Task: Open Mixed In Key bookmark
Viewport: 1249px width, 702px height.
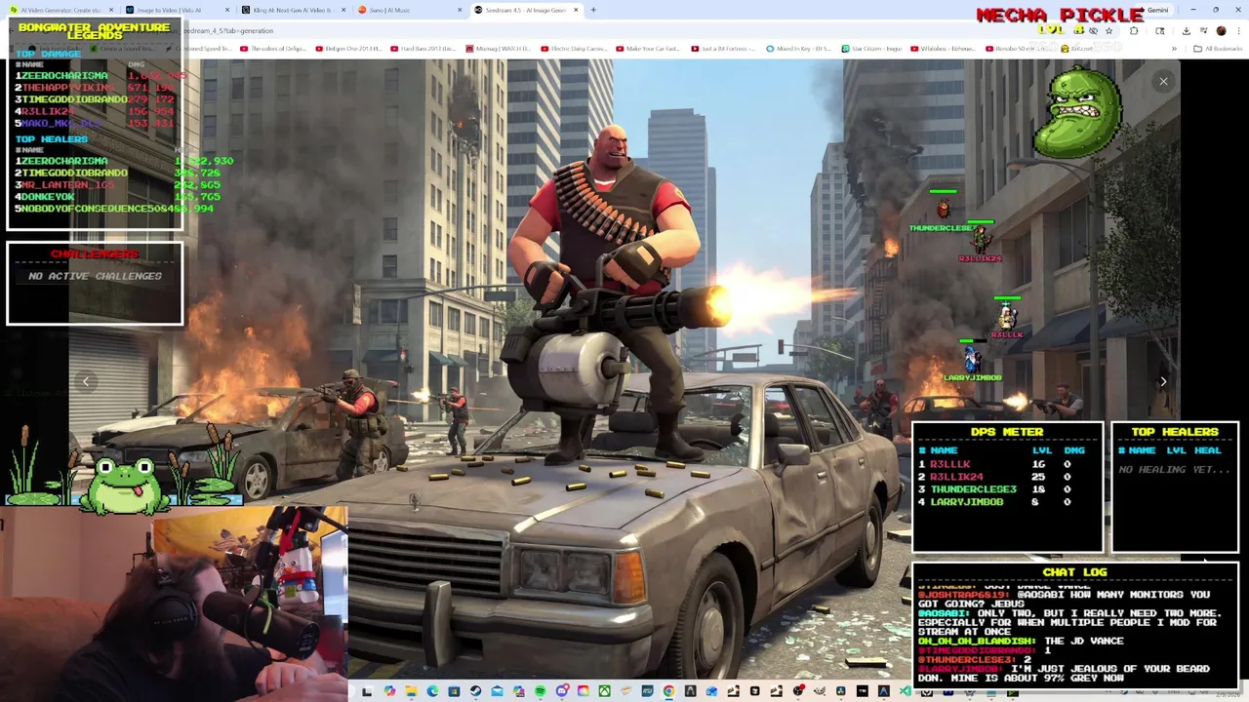Action: point(800,48)
